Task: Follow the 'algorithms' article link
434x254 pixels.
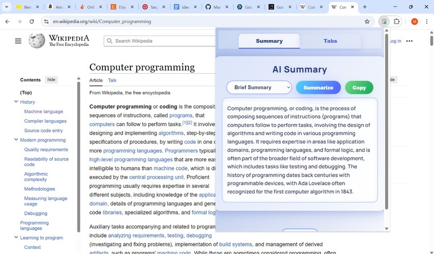Action: (171, 133)
